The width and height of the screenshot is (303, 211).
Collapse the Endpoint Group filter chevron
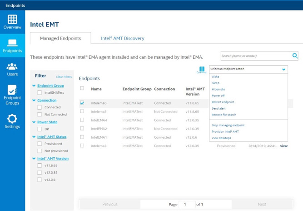pos(34,85)
